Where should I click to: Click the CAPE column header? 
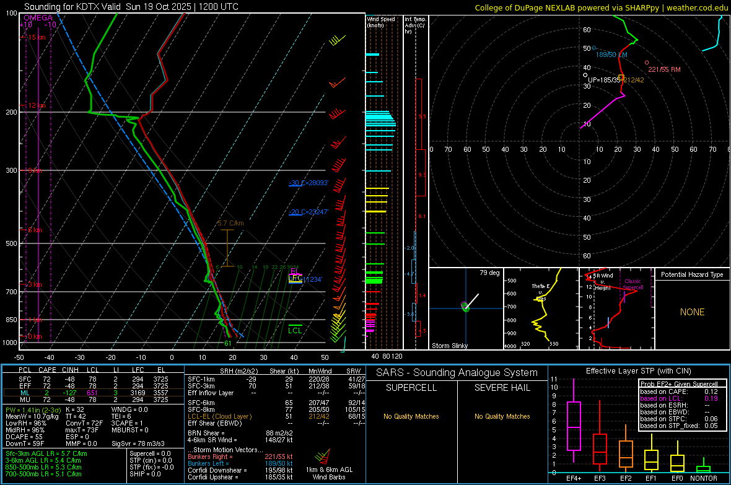[x=47, y=370]
